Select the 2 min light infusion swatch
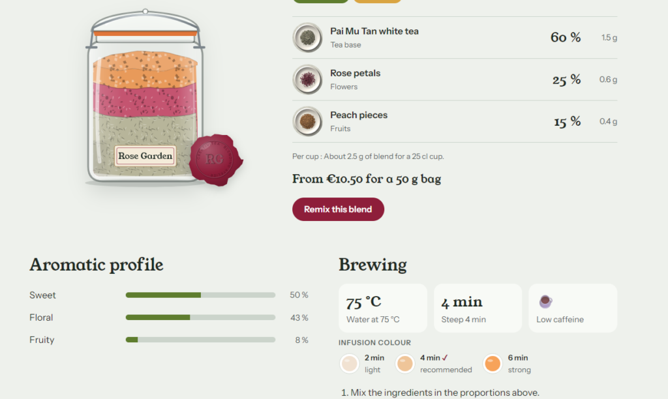The width and height of the screenshot is (668, 399). pyautogui.click(x=350, y=364)
